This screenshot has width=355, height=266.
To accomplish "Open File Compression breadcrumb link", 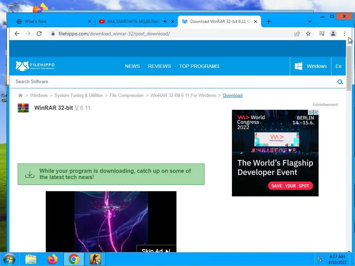I will point(127,96).
